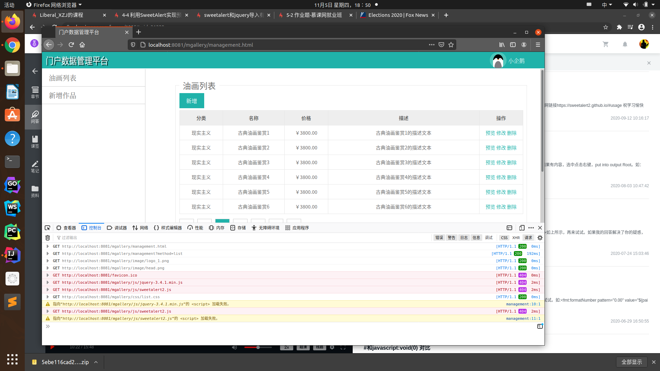Switch to 网络 network tab
The height and width of the screenshot is (371, 660).
(x=140, y=228)
